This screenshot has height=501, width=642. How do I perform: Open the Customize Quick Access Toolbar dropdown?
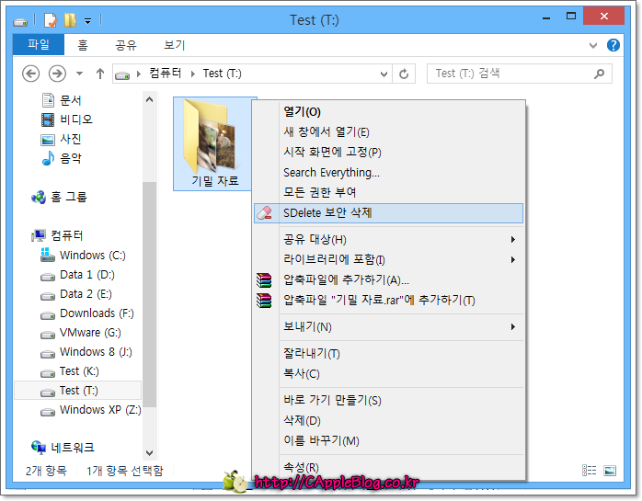click(87, 21)
